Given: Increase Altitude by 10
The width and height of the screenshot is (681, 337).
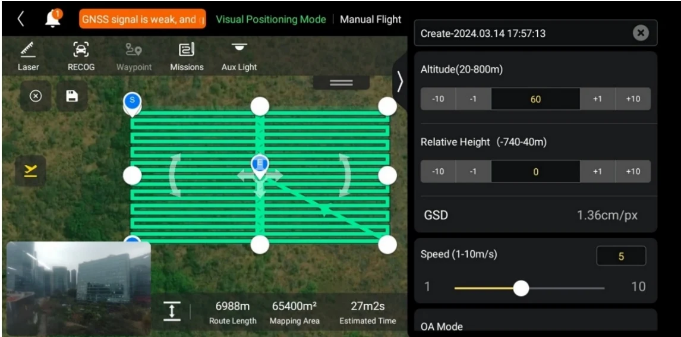Looking at the screenshot, I should [633, 99].
